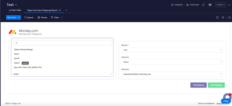Expand the New item dropdown arrow

coord(19,17)
